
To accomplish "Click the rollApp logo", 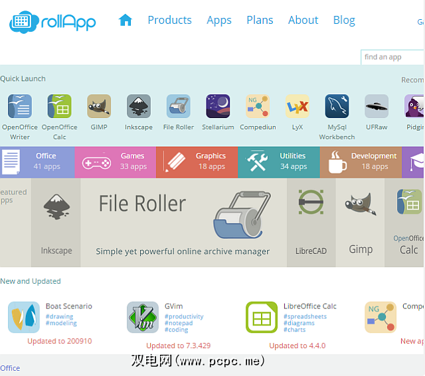I will [x=52, y=22].
